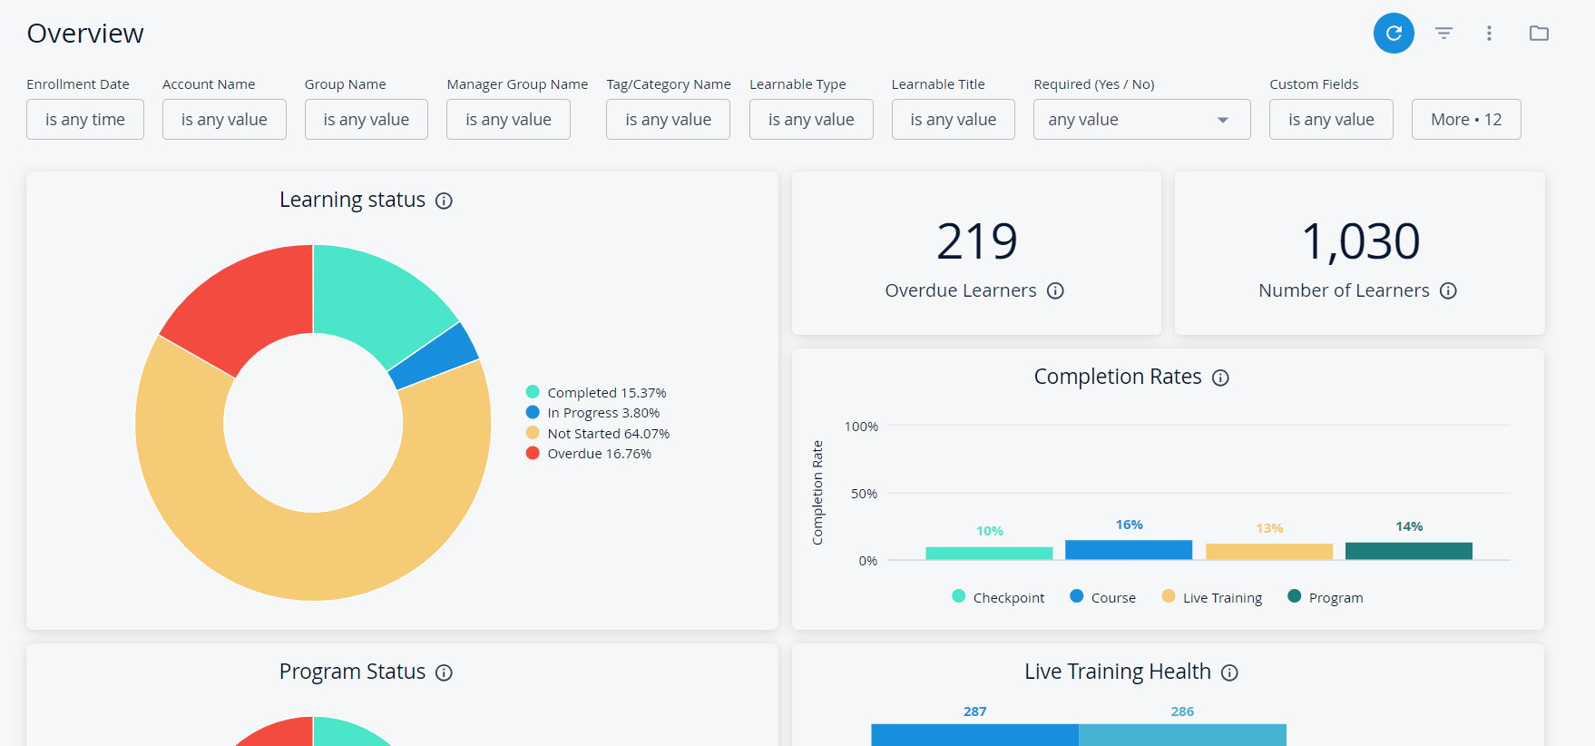
Task: Show info for Learning status chart
Action: click(444, 201)
